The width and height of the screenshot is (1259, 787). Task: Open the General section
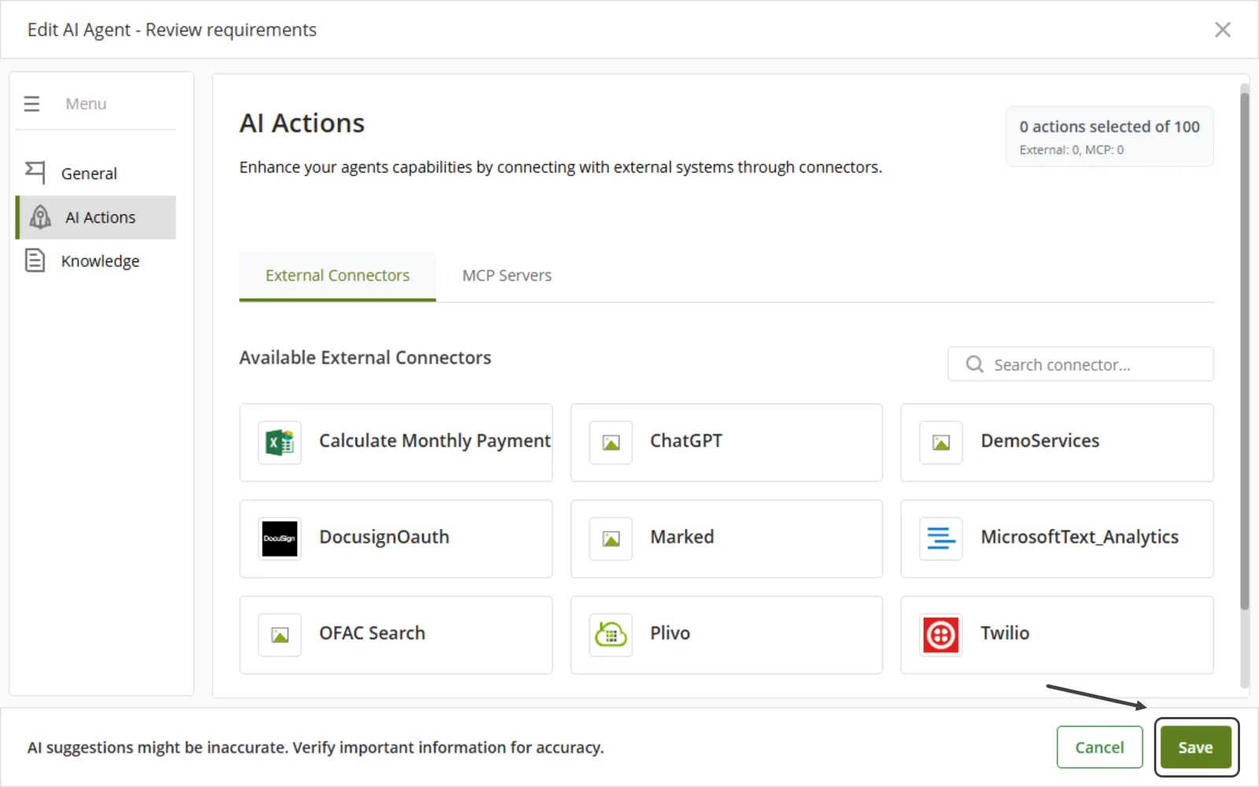96,173
